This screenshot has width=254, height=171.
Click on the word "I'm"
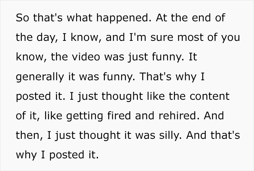138,37
